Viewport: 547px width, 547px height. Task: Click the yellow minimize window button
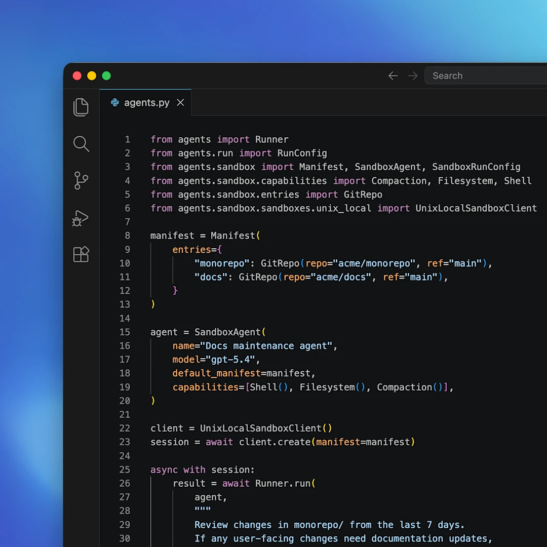92,75
